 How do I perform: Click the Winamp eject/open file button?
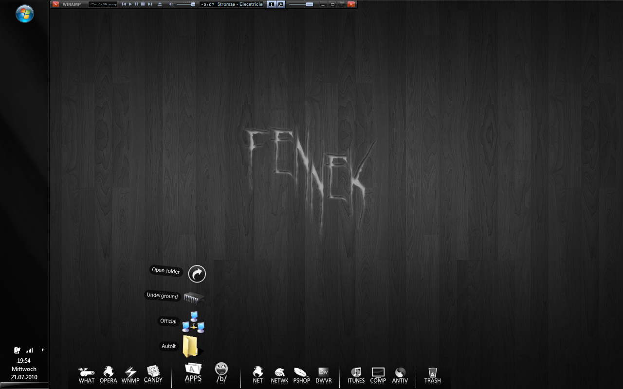(x=160, y=4)
